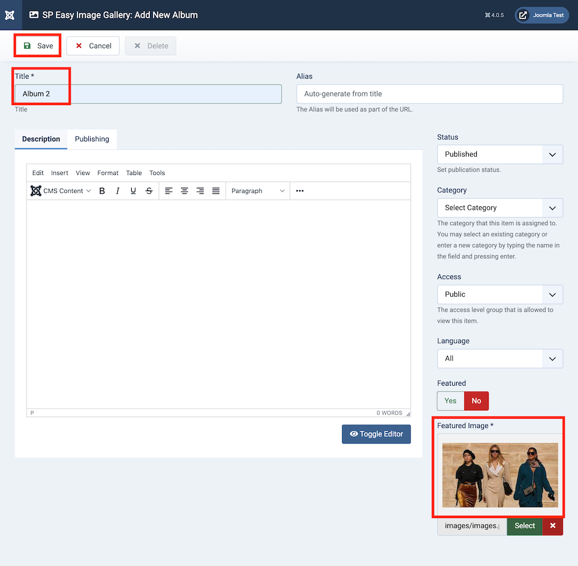Cancel album creation
Image resolution: width=578 pixels, height=566 pixels.
click(x=92, y=46)
